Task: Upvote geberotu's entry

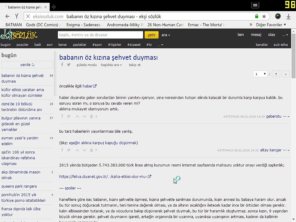Action: pos(77,117)
